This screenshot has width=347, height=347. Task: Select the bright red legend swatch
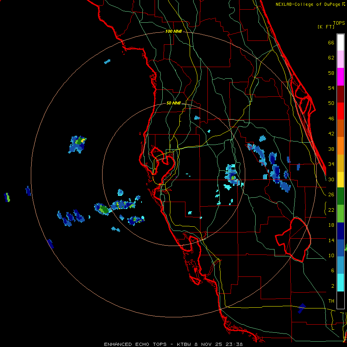coord(340,111)
